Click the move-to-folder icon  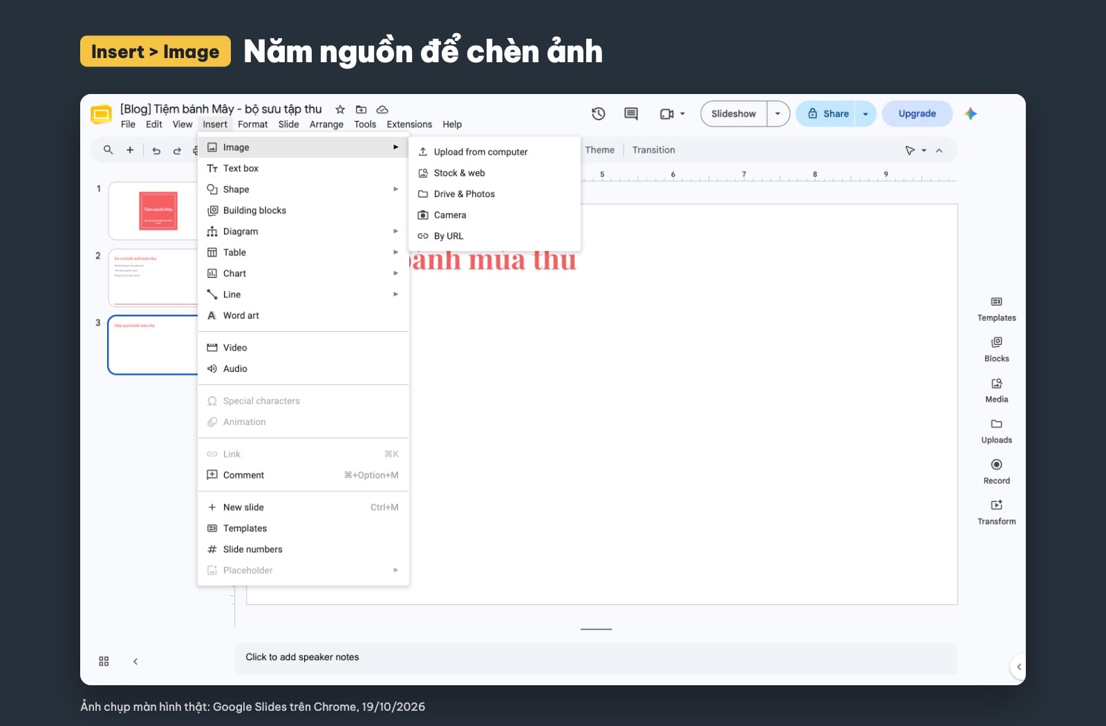point(361,109)
